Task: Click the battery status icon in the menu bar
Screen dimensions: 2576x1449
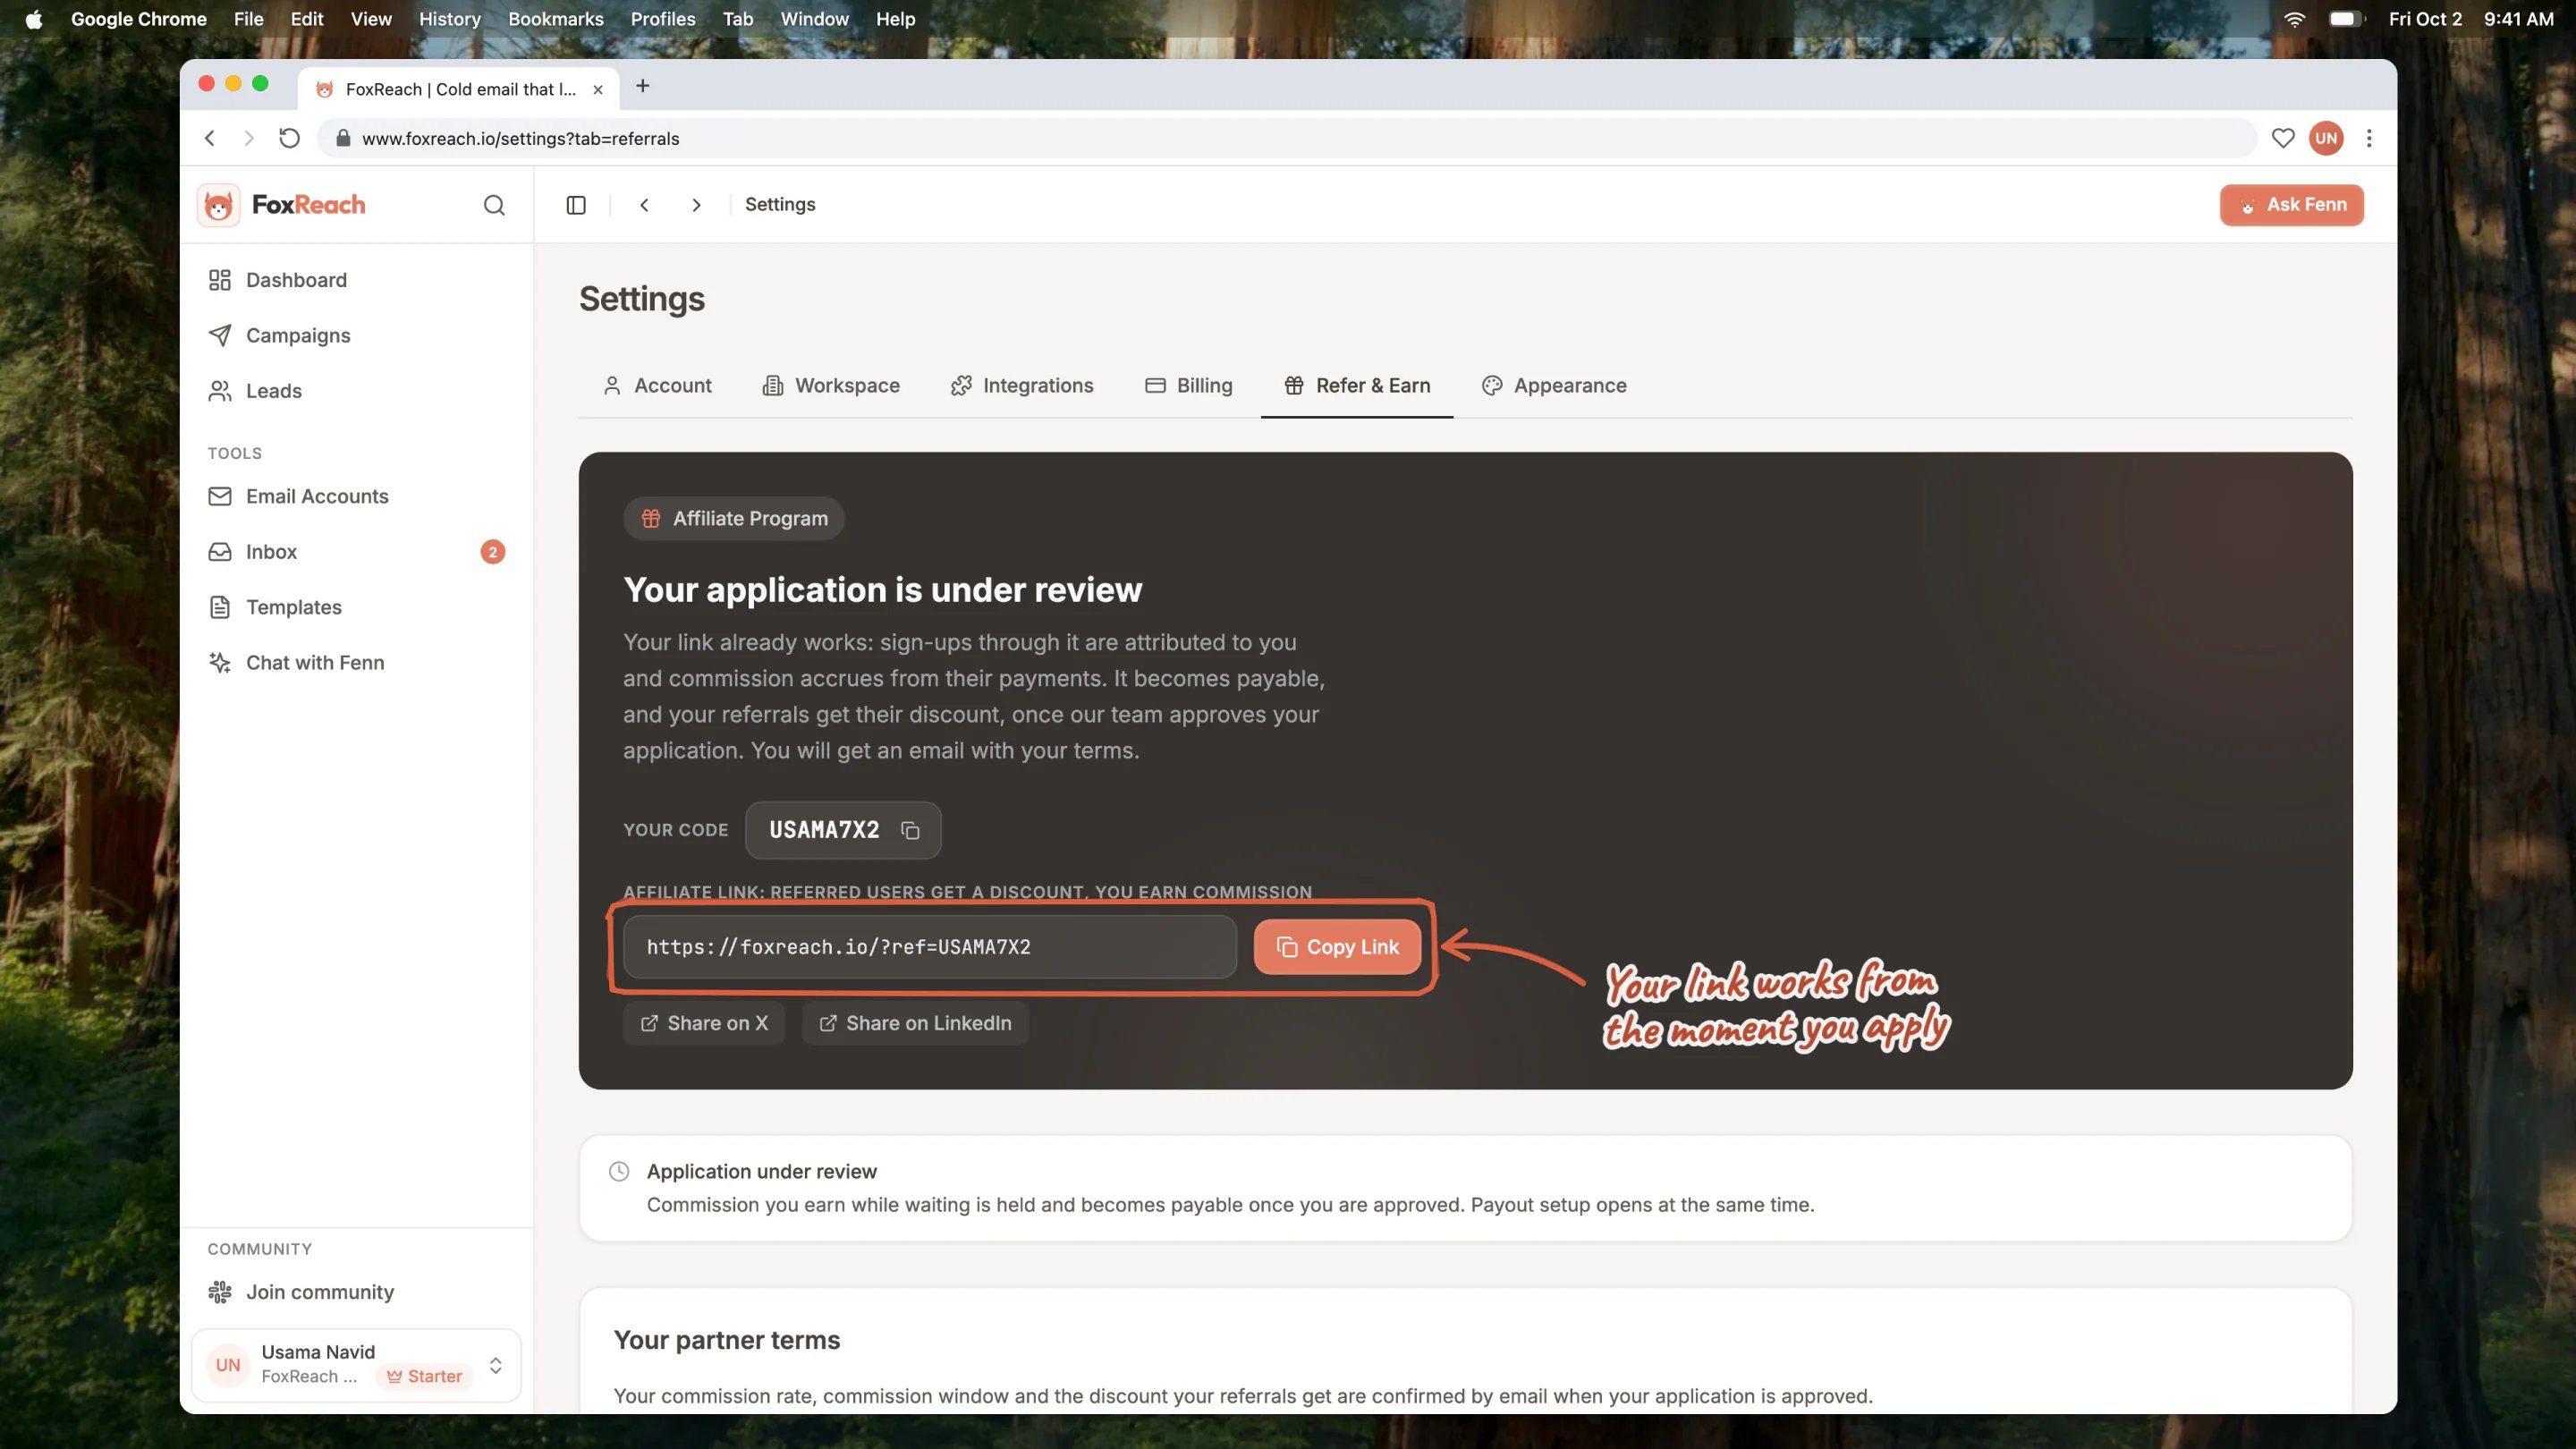Action: (2346, 19)
